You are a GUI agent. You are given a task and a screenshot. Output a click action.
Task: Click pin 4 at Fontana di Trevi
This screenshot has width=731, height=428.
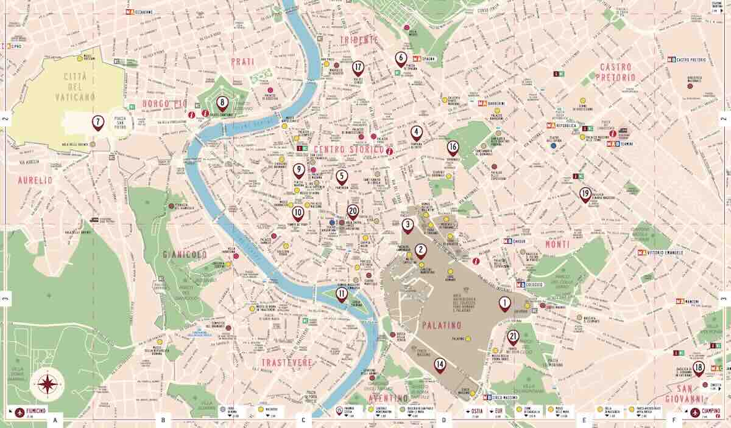pyautogui.click(x=417, y=131)
